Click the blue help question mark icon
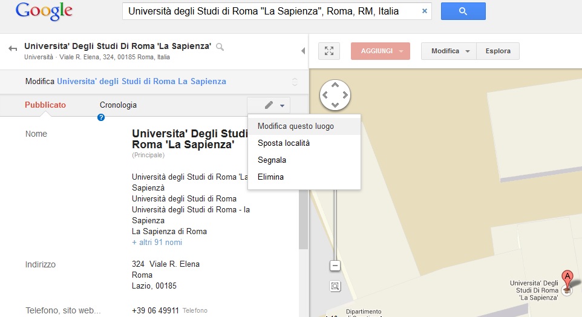 (101, 118)
